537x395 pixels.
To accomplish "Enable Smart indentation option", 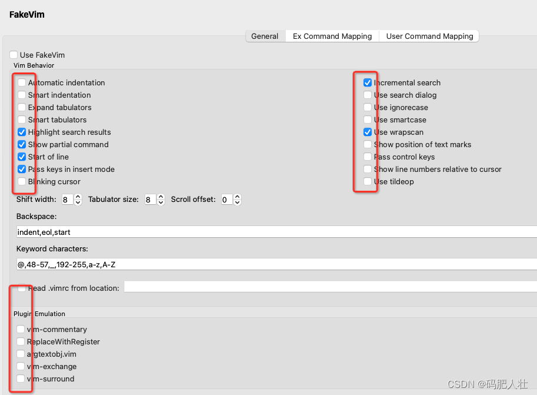I will 22,95.
